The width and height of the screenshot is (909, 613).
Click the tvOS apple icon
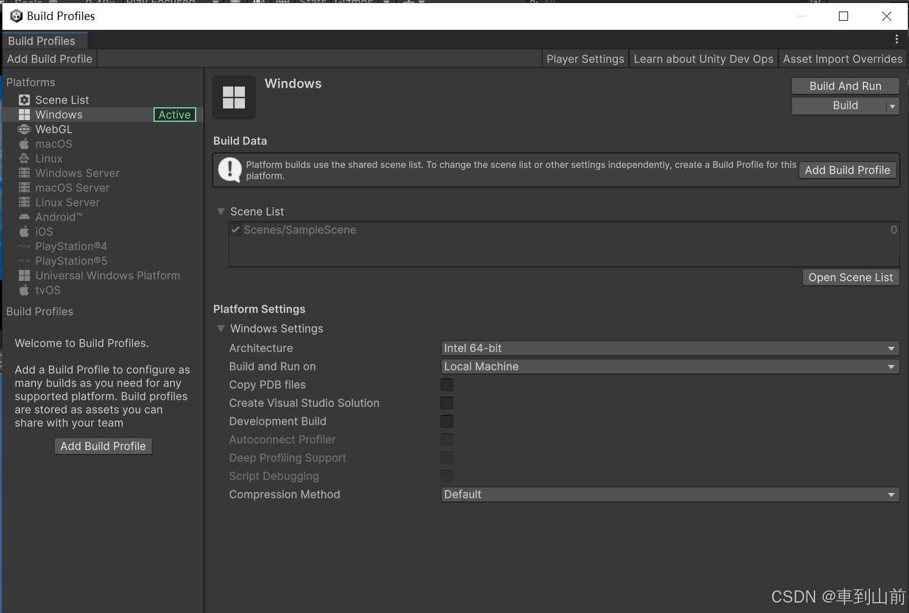[x=24, y=290]
